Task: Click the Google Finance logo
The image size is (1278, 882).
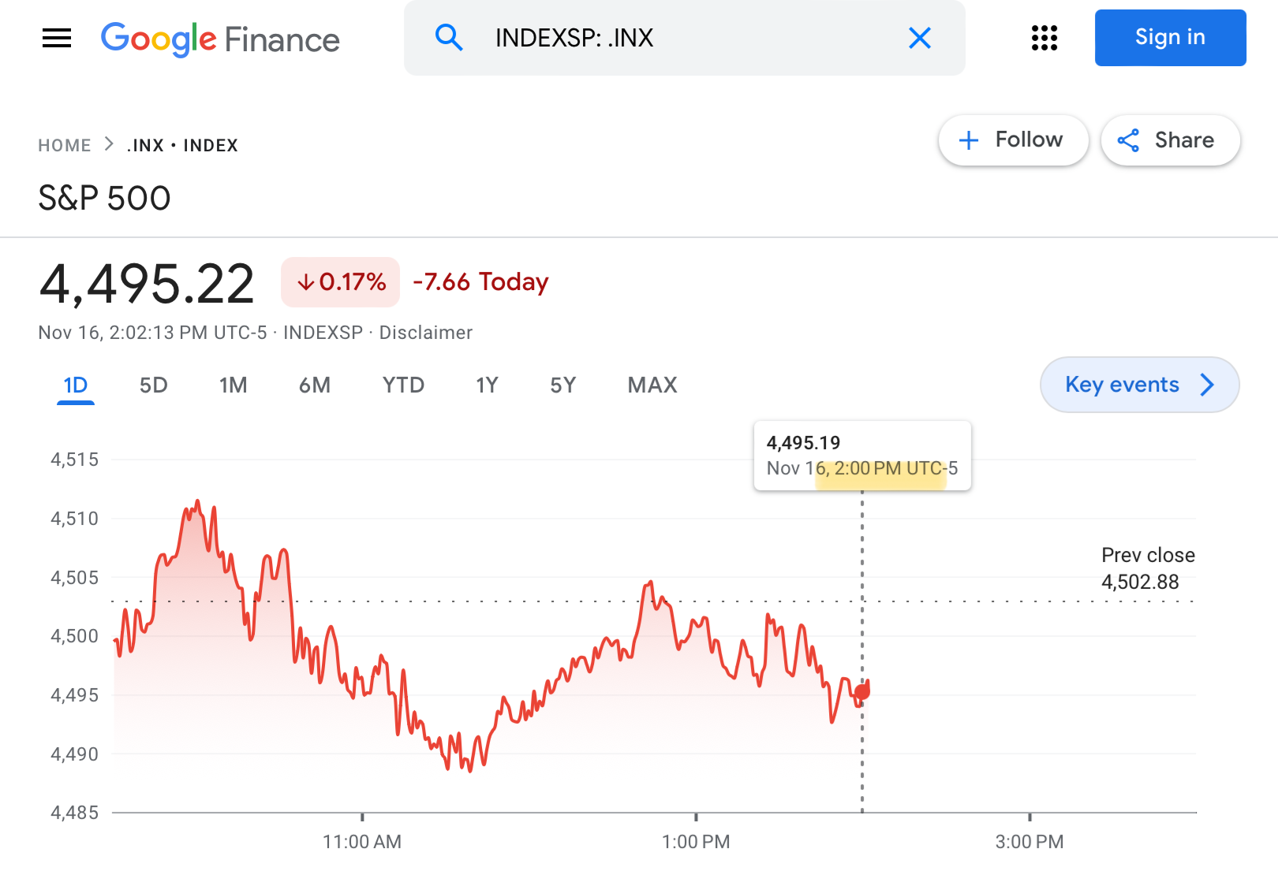Action: pyautogui.click(x=220, y=39)
